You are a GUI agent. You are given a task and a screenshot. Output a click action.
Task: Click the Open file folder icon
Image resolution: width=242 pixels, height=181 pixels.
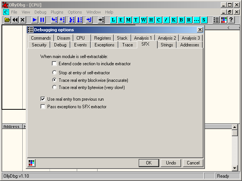tap(7, 20)
